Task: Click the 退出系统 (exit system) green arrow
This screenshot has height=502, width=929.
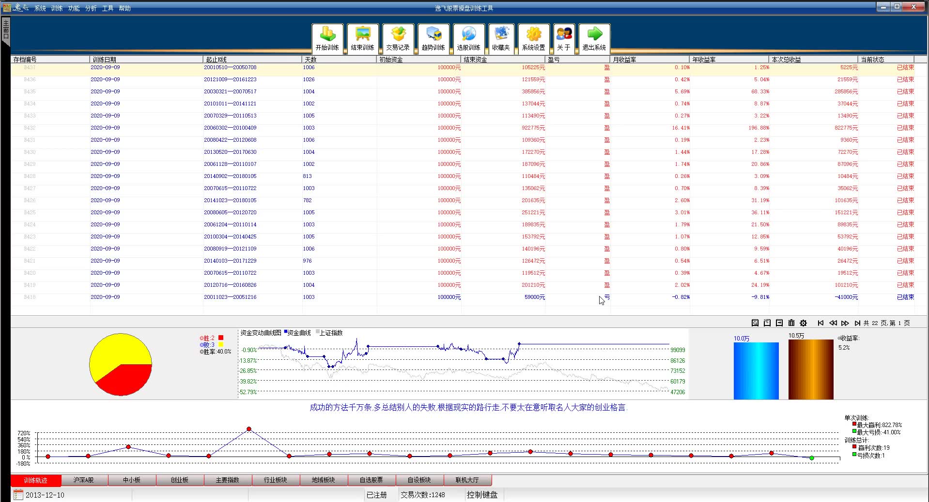Action: tap(594, 38)
